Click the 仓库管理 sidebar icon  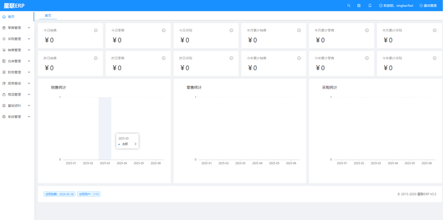(4, 61)
